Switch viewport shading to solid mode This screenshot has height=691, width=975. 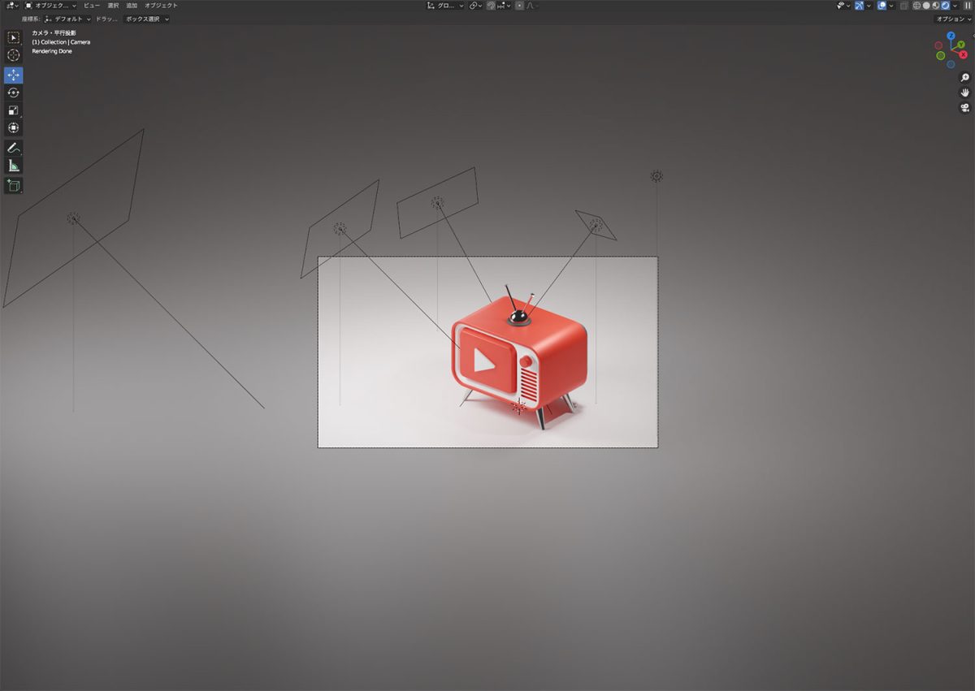926,5
